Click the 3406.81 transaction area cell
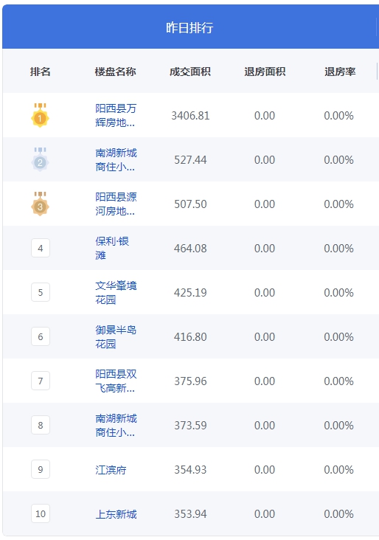The image size is (379, 540). 190,116
